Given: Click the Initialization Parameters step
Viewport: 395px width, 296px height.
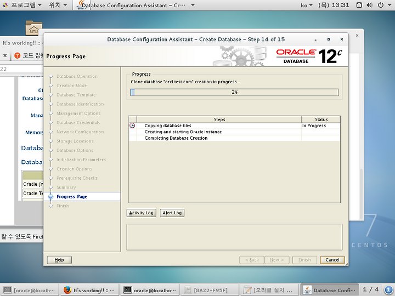Looking at the screenshot, I should click(x=81, y=160).
